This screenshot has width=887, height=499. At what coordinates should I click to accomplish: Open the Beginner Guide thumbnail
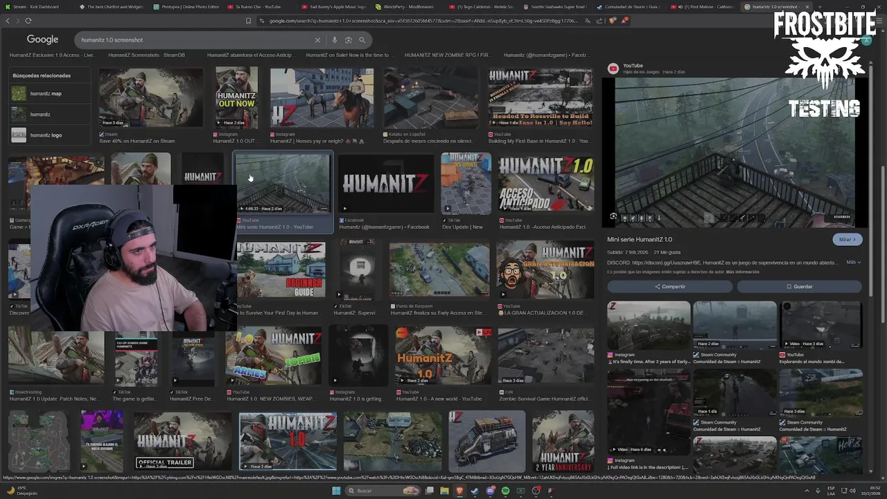(x=281, y=270)
